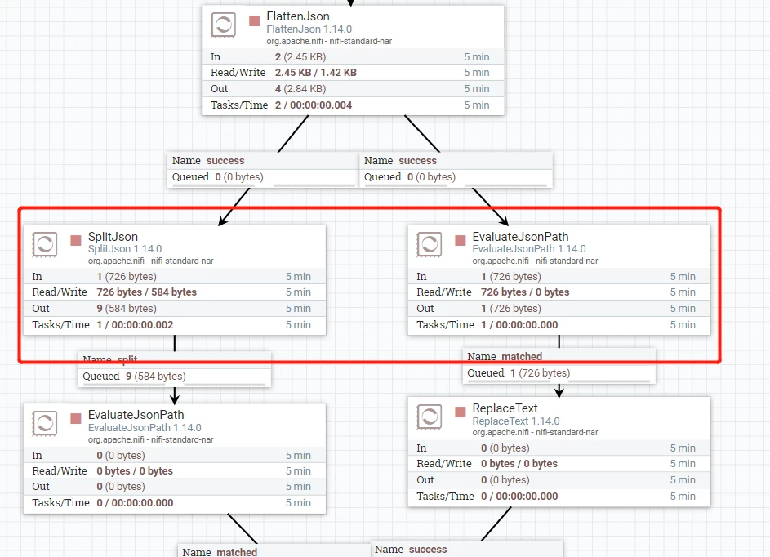Click the 'ReplaceText 1.14.0' type text
The width and height of the screenshot is (770, 557).
516,421
